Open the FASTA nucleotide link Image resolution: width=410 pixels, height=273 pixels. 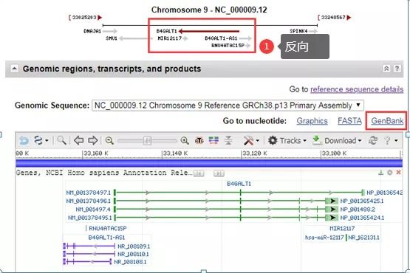pyautogui.click(x=349, y=121)
